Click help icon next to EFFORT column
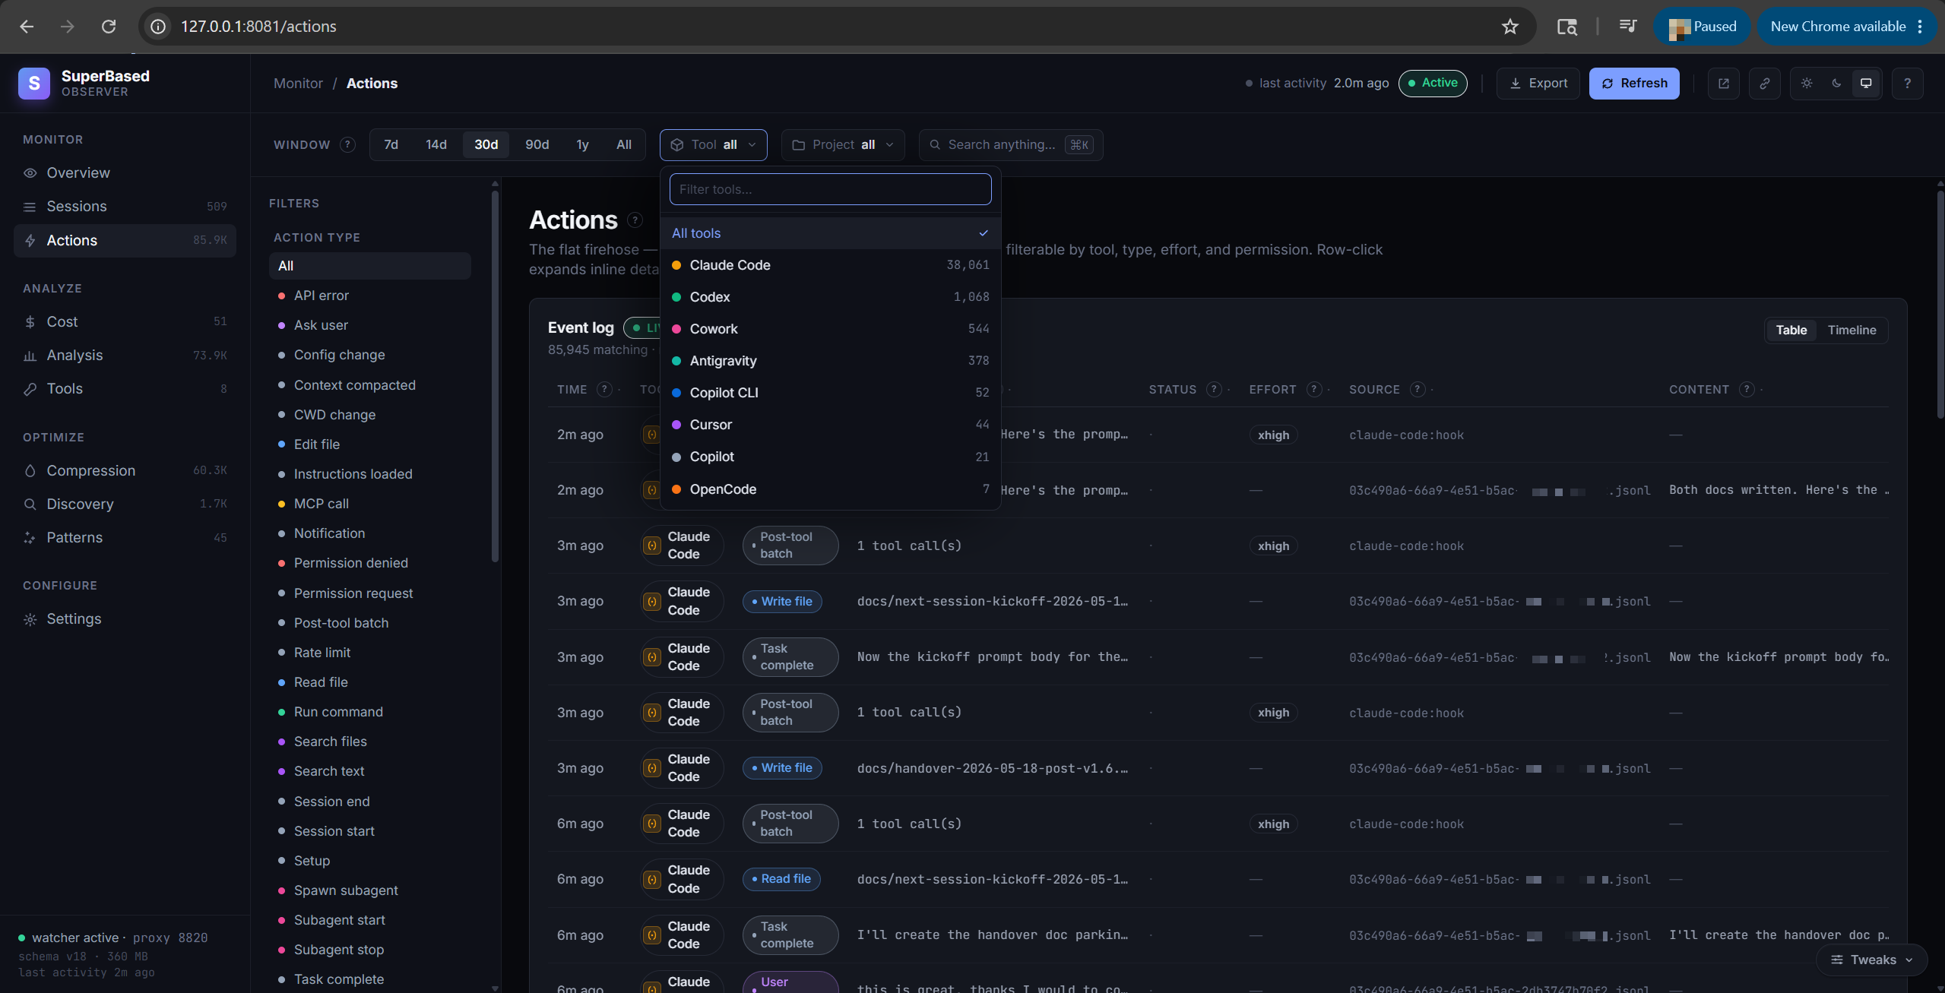This screenshot has width=1945, height=993. 1314,390
